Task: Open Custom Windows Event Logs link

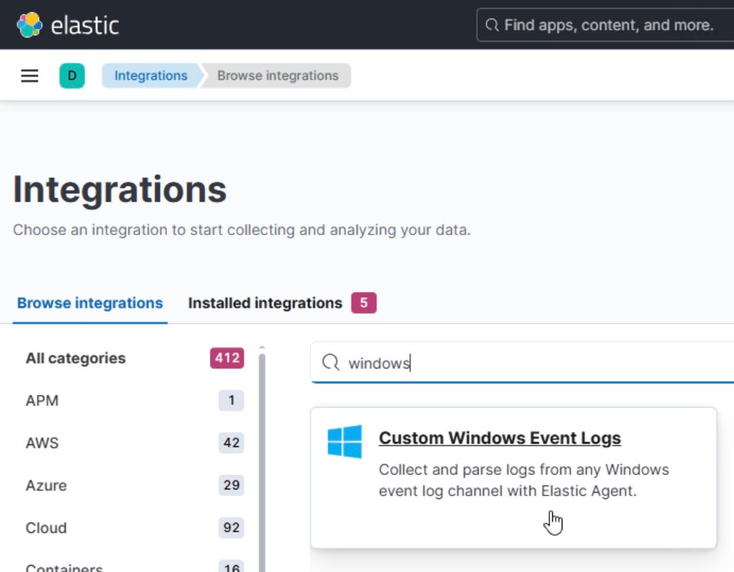Action: pos(500,438)
